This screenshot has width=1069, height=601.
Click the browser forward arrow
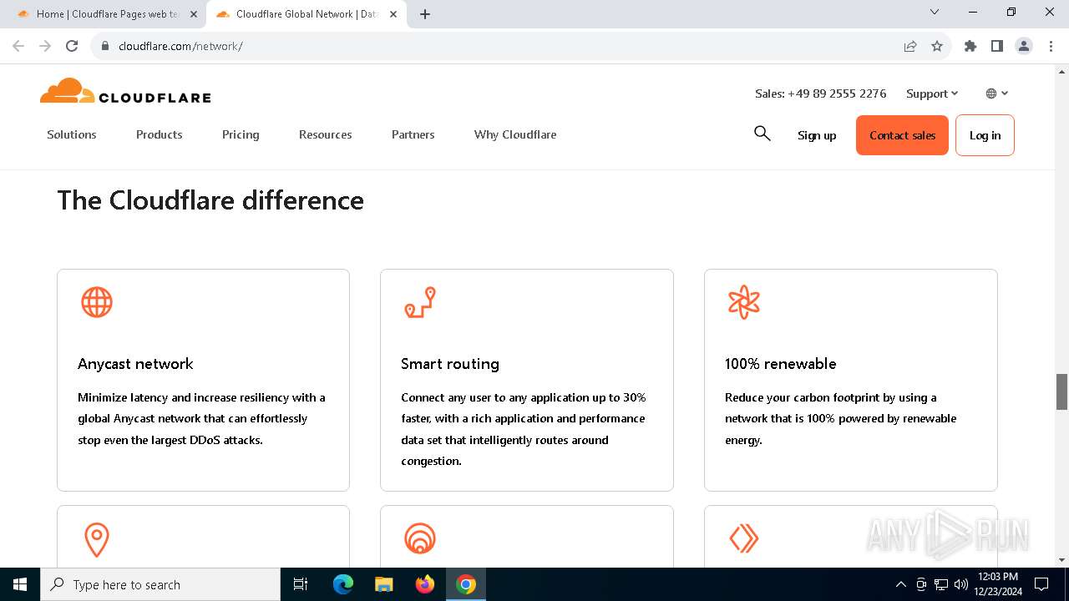pyautogui.click(x=45, y=46)
